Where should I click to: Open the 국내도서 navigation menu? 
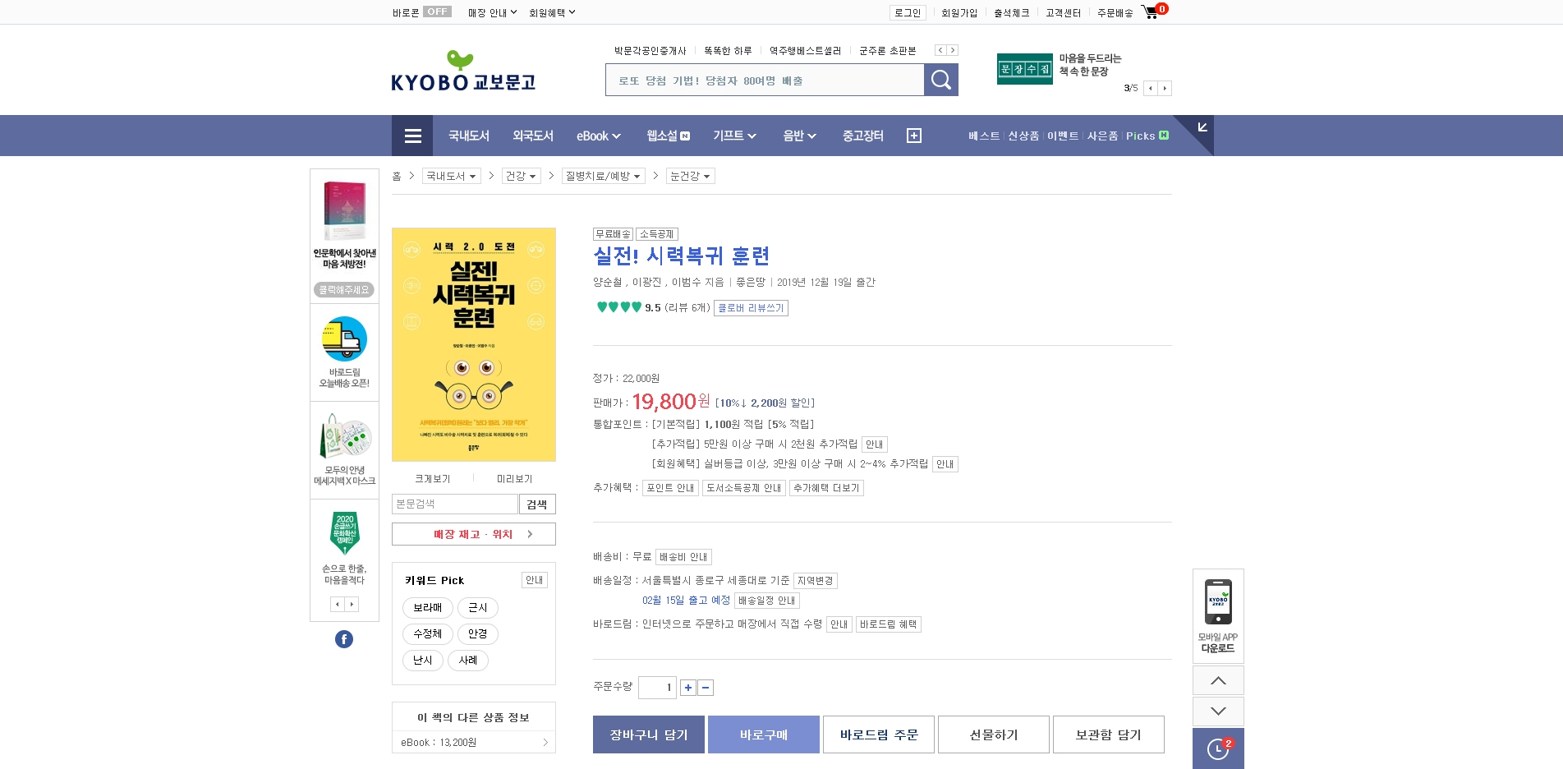point(469,136)
